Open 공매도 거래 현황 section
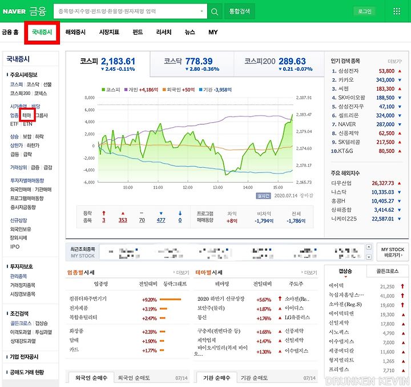The image size is (411, 387). (x=27, y=372)
